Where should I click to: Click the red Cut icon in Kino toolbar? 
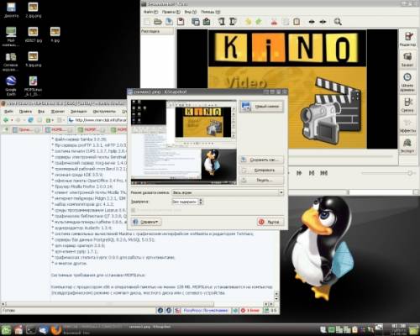coord(274,22)
